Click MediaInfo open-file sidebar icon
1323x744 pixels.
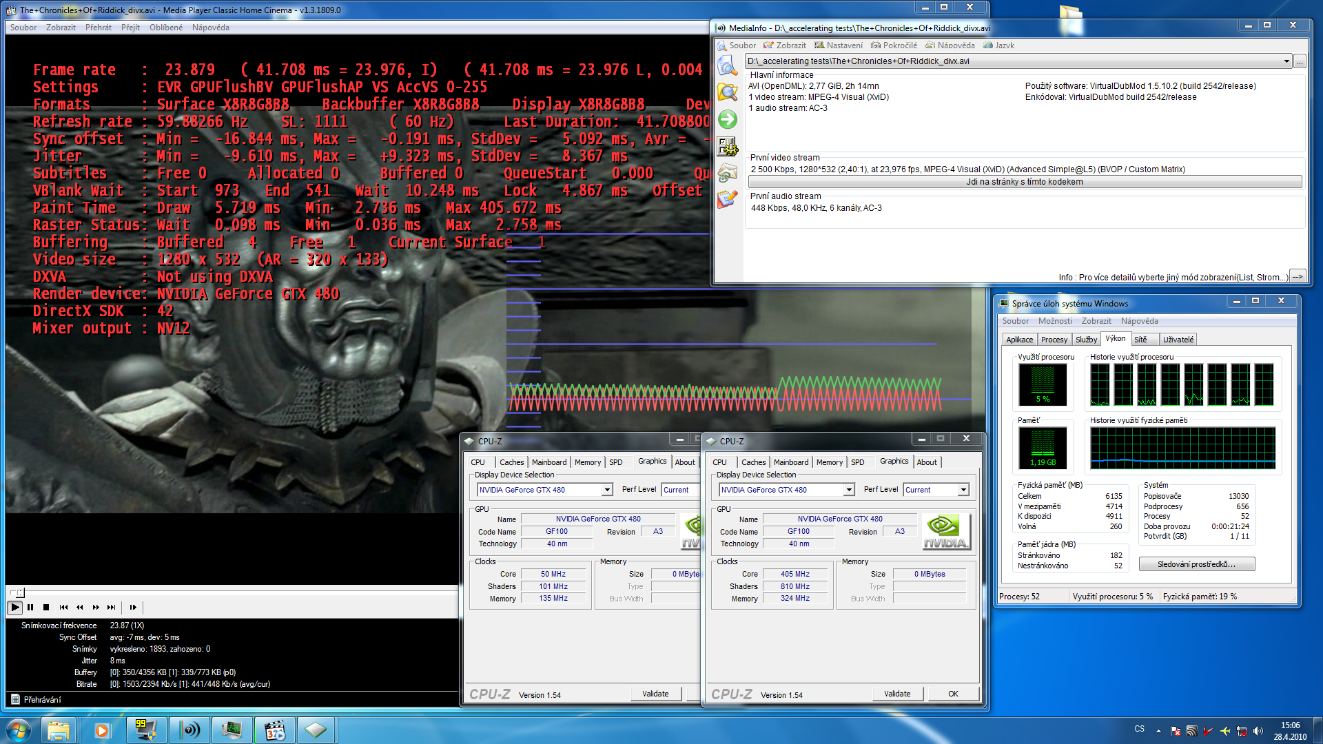(x=727, y=66)
